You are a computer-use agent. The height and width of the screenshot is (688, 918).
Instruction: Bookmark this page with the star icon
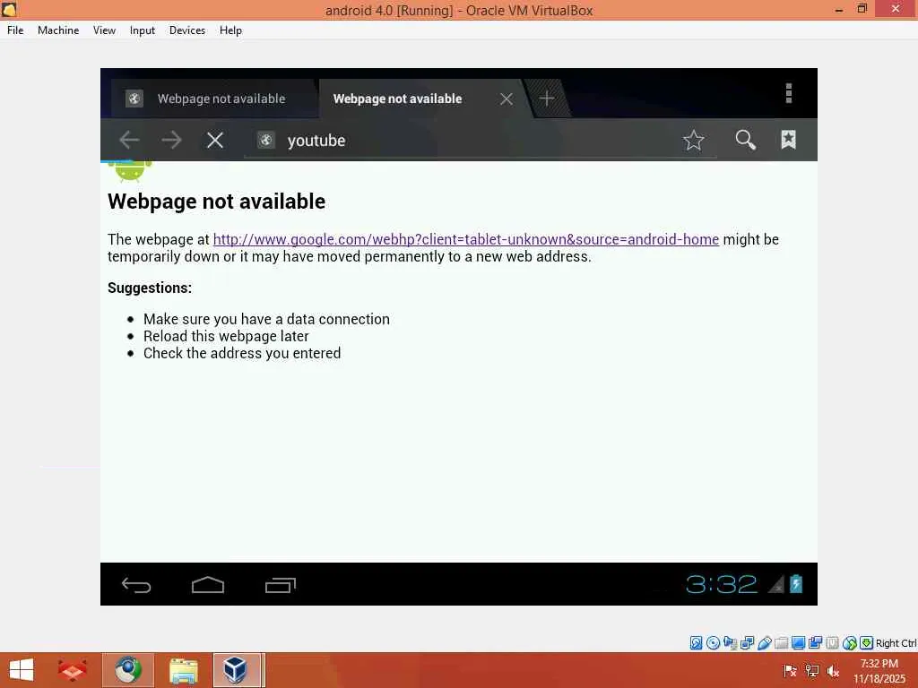tap(693, 140)
